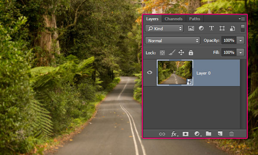Open the Fill slider dropdown arrow
258x155 pixels.
coord(240,53)
